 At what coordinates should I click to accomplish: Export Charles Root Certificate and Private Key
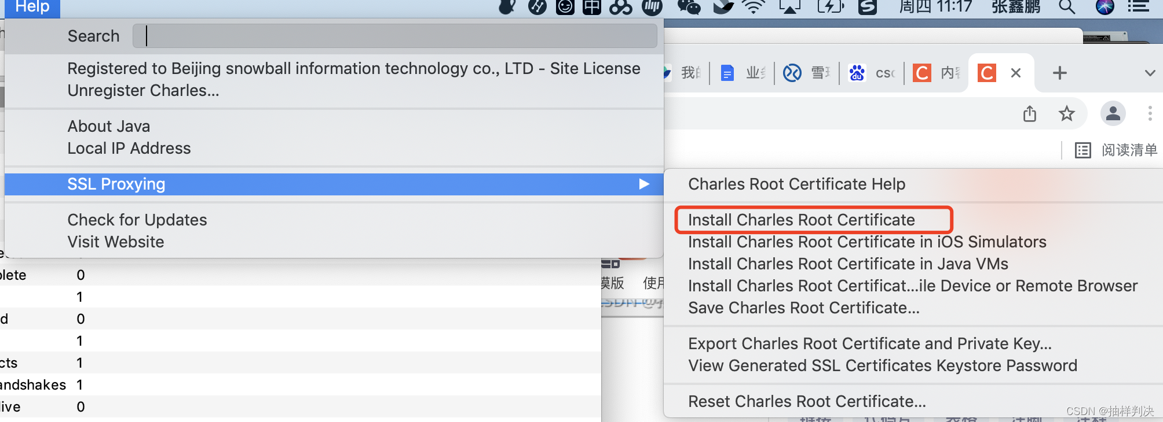(x=870, y=344)
